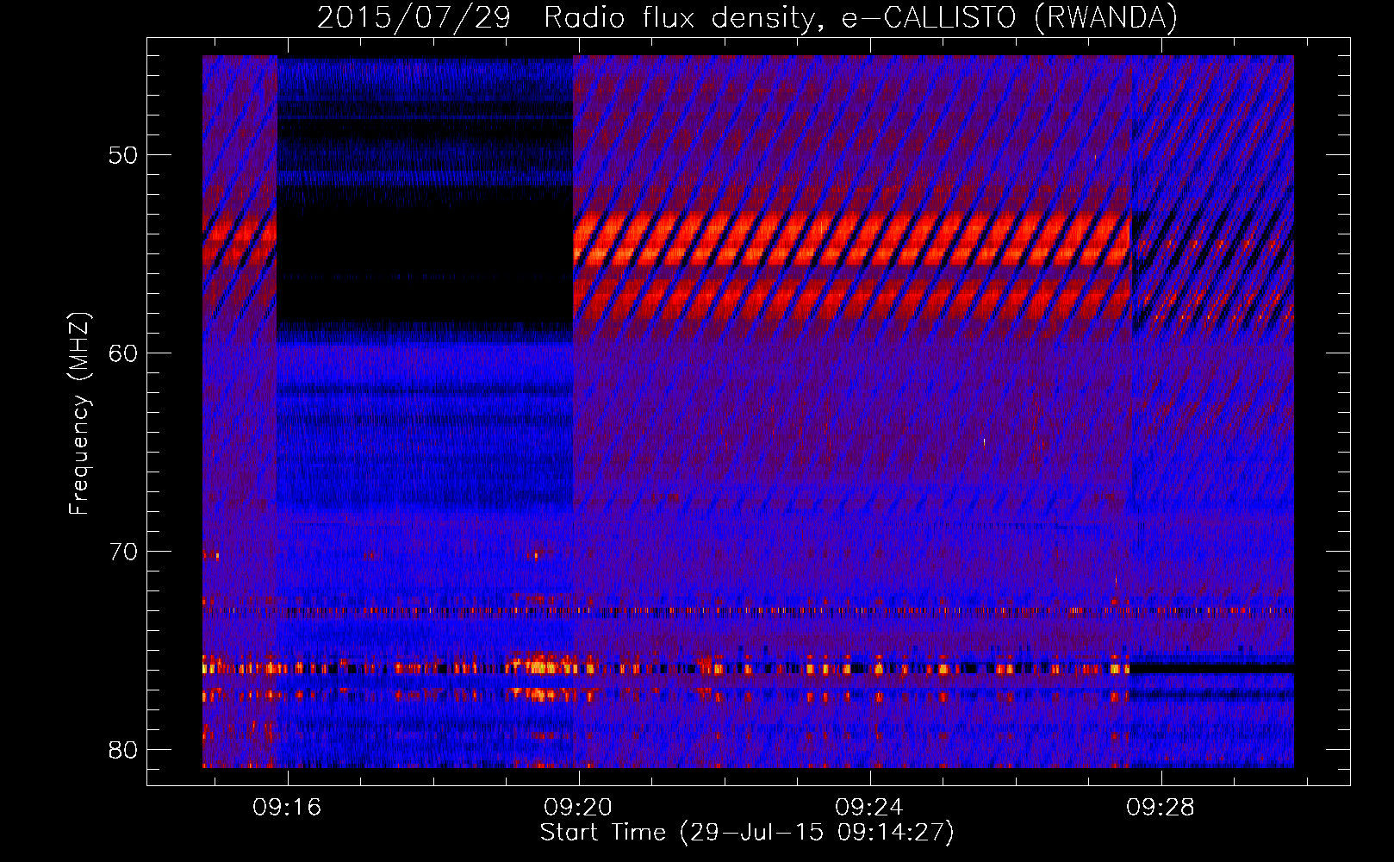The width and height of the screenshot is (1394, 862).
Task: Click the 60 MHz frequency tick label
Action: point(124,353)
